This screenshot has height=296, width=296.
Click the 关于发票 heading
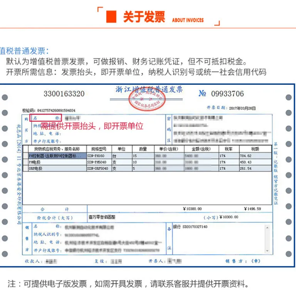pyautogui.click(x=144, y=17)
